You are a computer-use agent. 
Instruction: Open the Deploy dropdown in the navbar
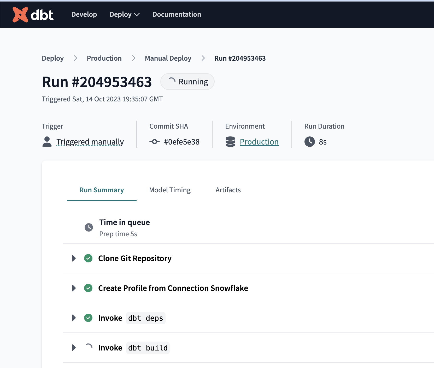point(125,14)
